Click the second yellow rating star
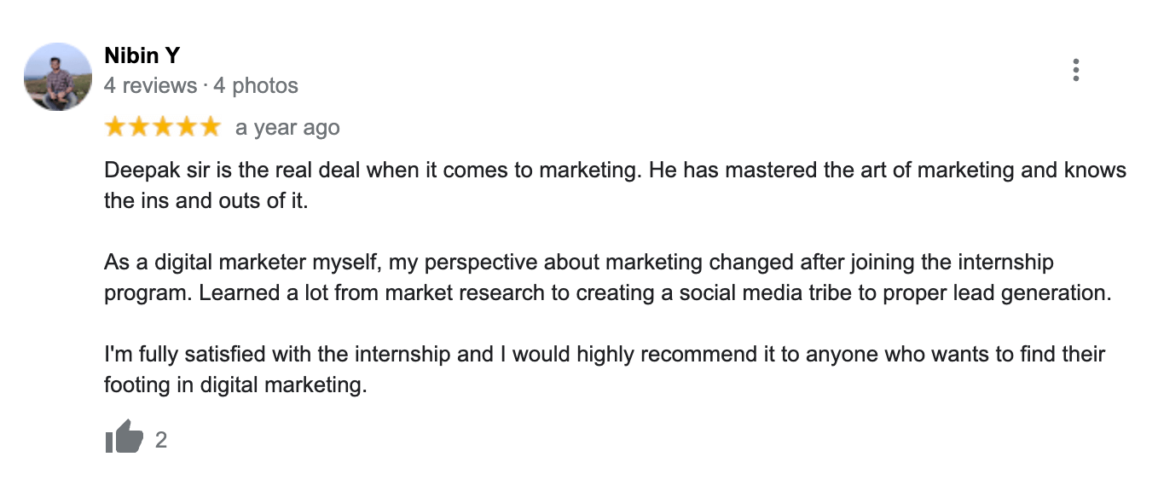The width and height of the screenshot is (1158, 503). coord(139,127)
